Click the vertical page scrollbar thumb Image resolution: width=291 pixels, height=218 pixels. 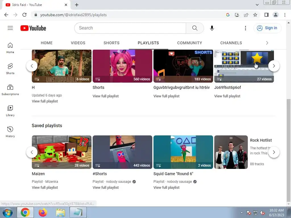pos(288,150)
